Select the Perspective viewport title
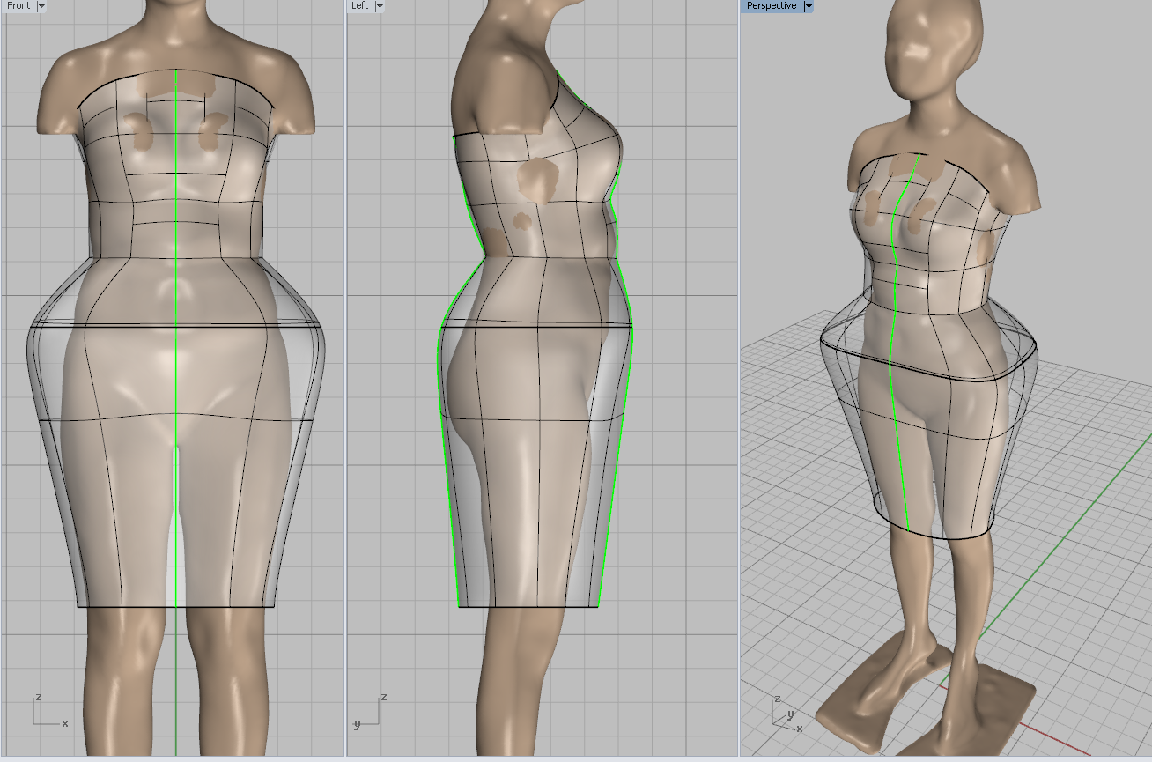This screenshot has height=762, width=1152. pyautogui.click(x=772, y=6)
